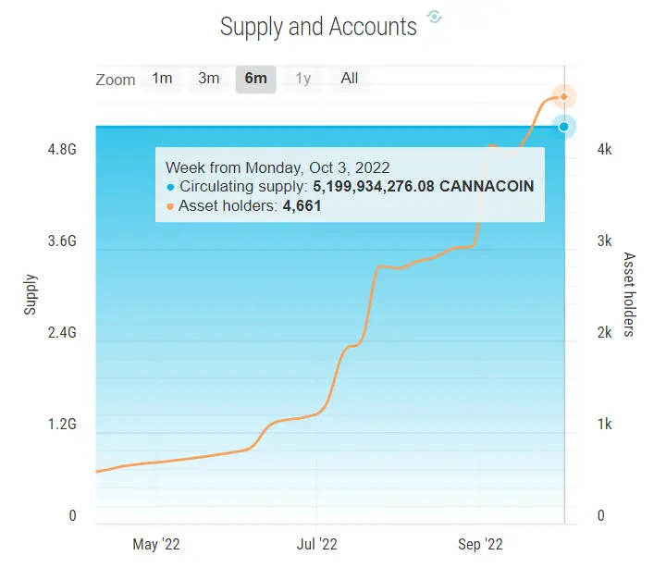Select the 6m zoom range
Viewport: 654px width, 580px height.
tap(255, 79)
